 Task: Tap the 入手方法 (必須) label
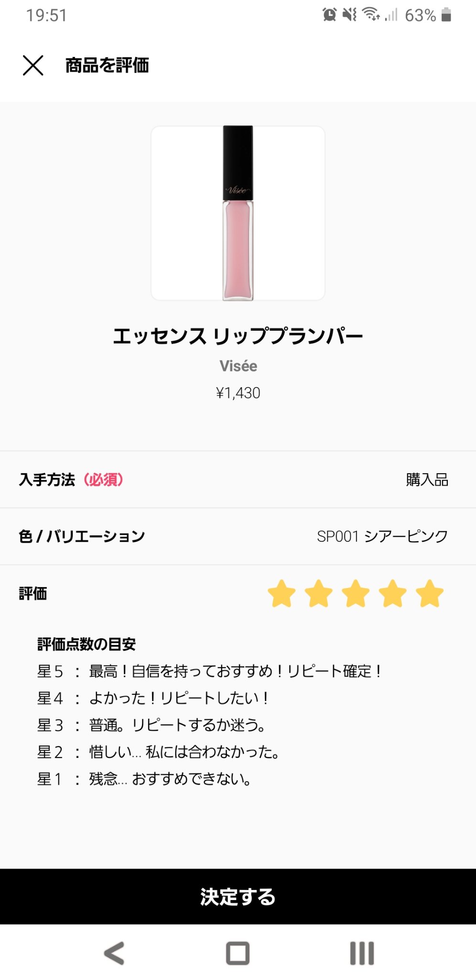[71, 479]
